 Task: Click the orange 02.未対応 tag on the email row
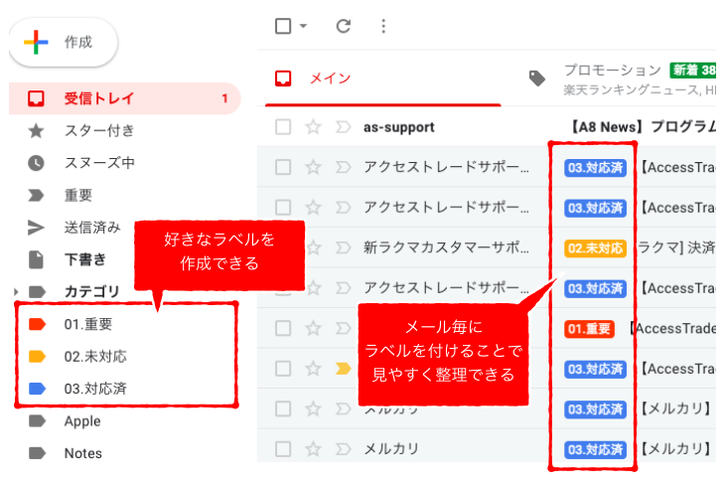click(595, 247)
